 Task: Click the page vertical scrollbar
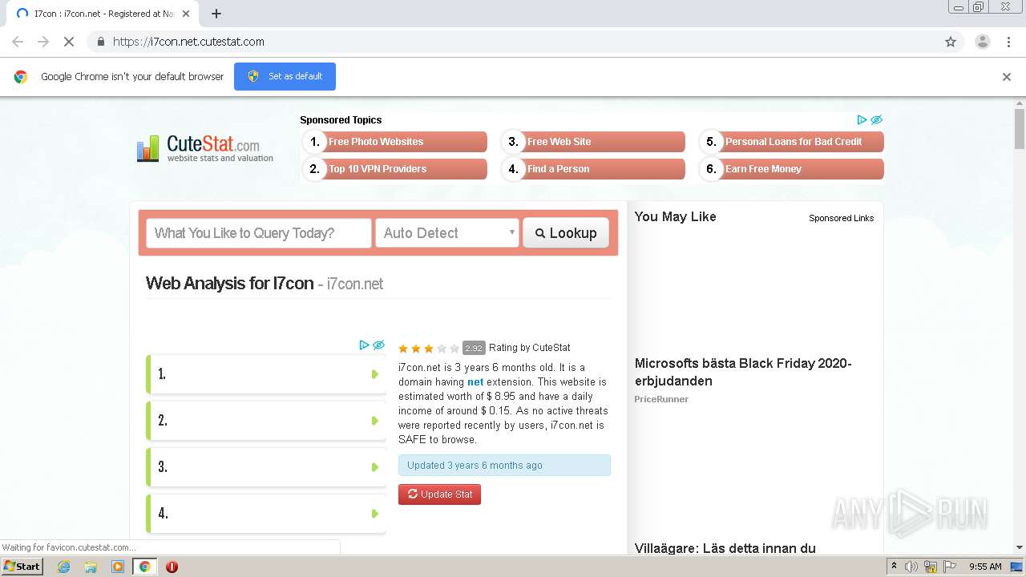1020,128
